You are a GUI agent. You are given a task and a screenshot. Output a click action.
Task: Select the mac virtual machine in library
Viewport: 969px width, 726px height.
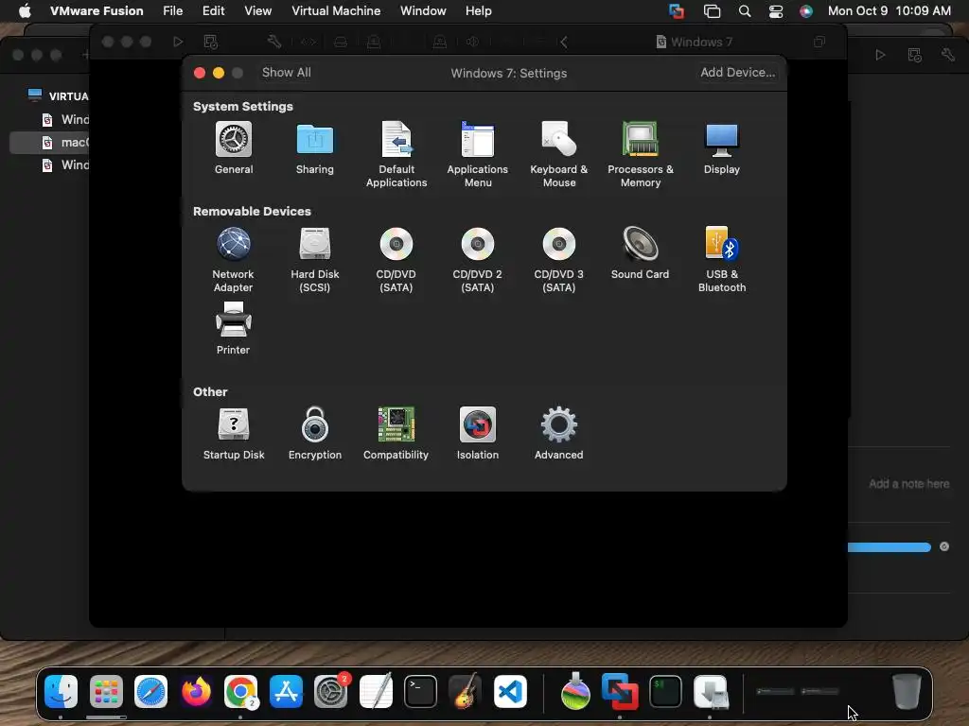(49, 142)
